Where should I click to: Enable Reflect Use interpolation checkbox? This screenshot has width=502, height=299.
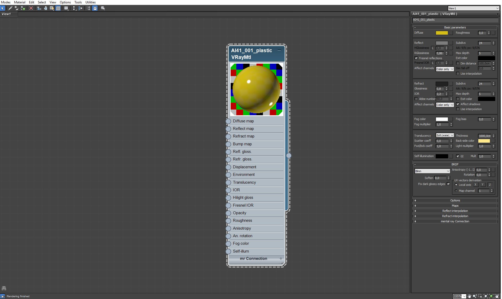[458, 74]
